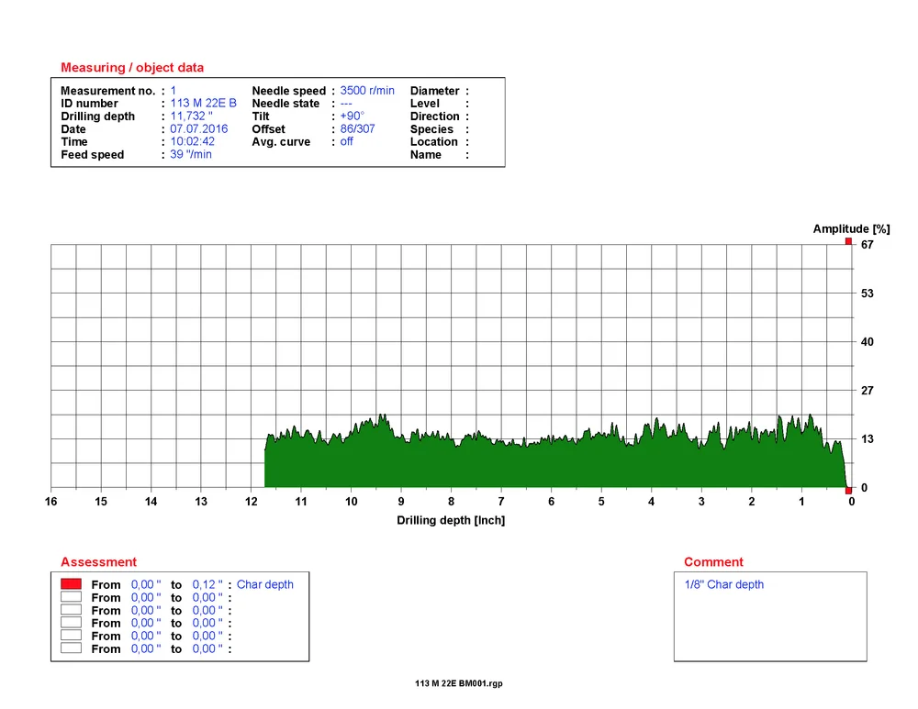Click the red 'Assessment' heading
The height and width of the screenshot is (709, 918).
tap(99, 561)
